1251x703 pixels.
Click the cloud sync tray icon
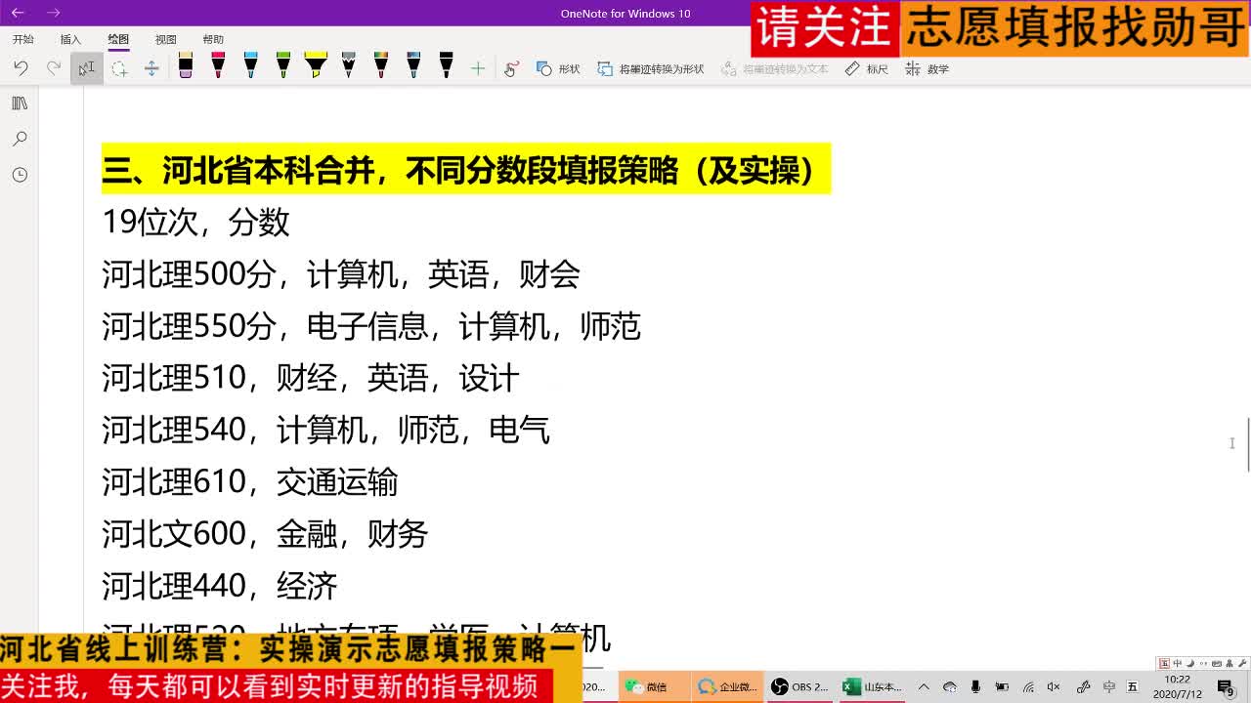pos(950,686)
